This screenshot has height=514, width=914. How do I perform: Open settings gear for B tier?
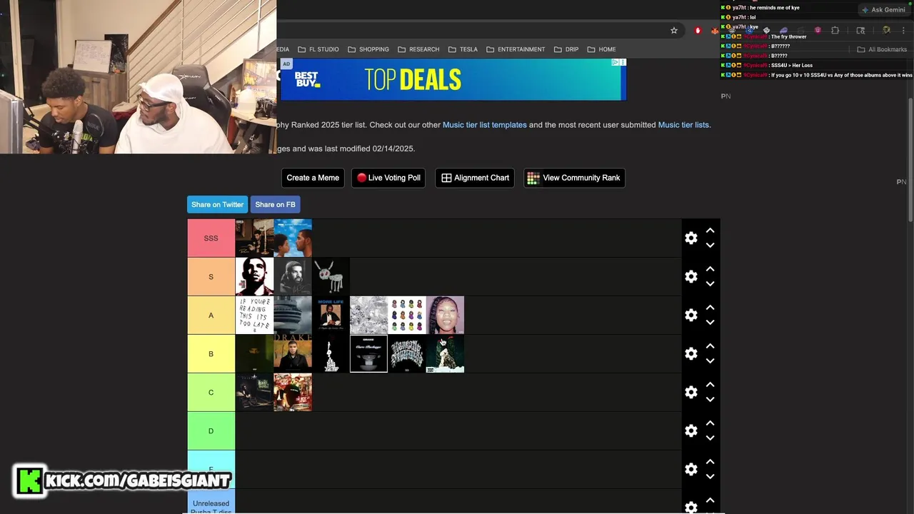click(690, 353)
